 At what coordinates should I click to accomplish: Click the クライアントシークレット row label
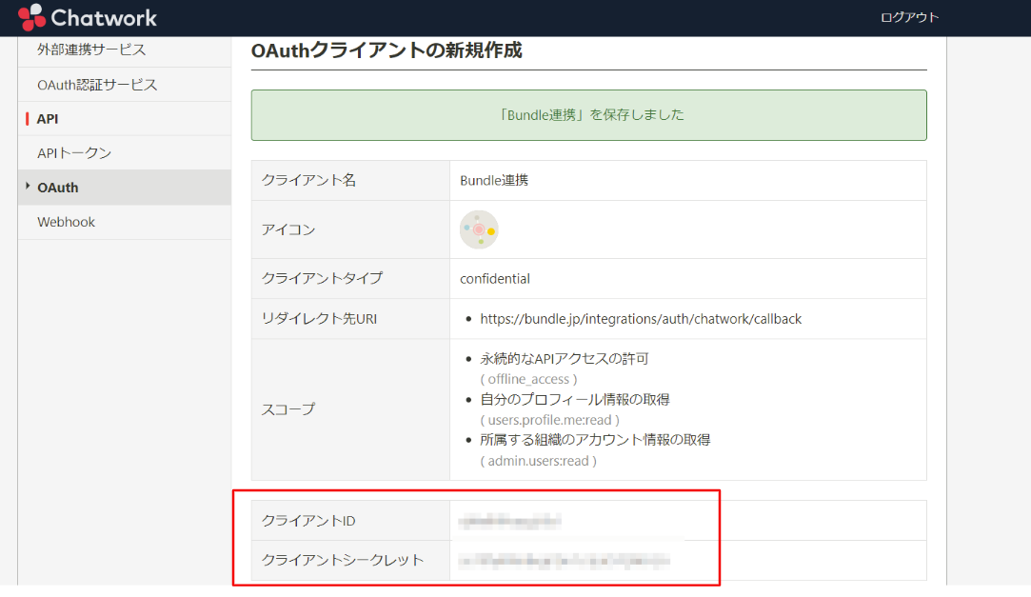tap(343, 560)
